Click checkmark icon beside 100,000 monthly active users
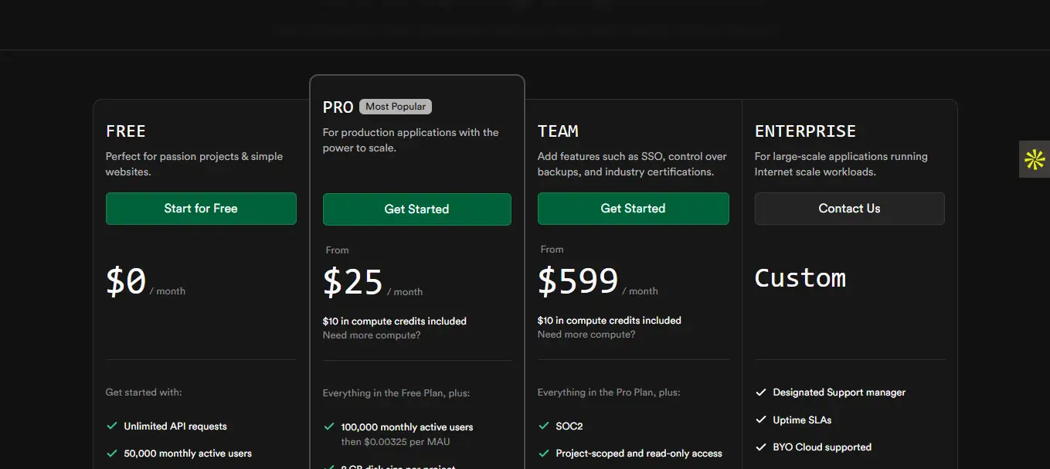 328,427
